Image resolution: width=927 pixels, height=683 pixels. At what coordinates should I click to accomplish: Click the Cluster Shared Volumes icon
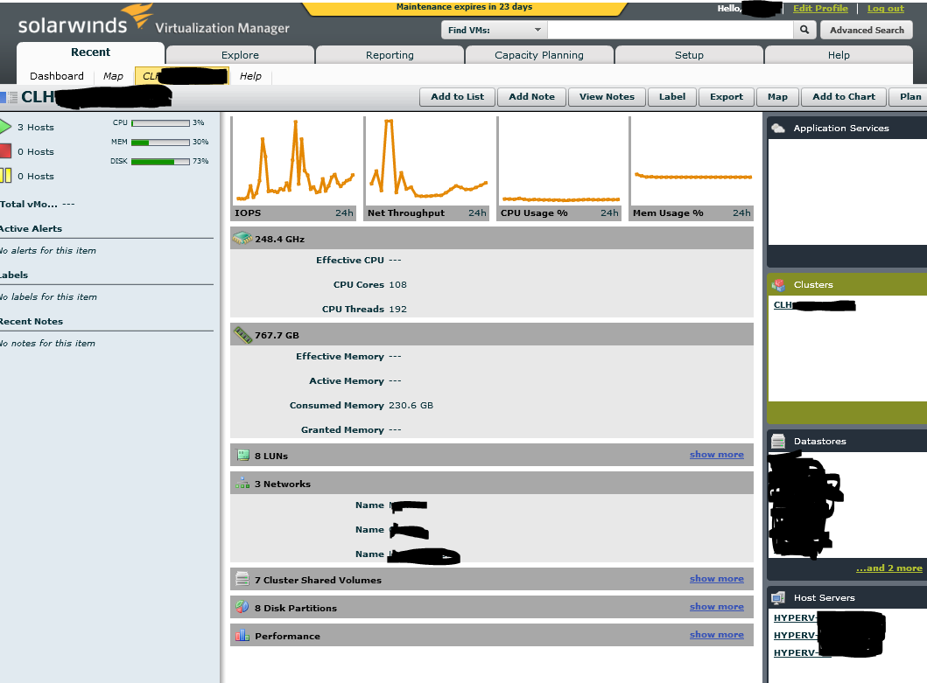(x=242, y=579)
